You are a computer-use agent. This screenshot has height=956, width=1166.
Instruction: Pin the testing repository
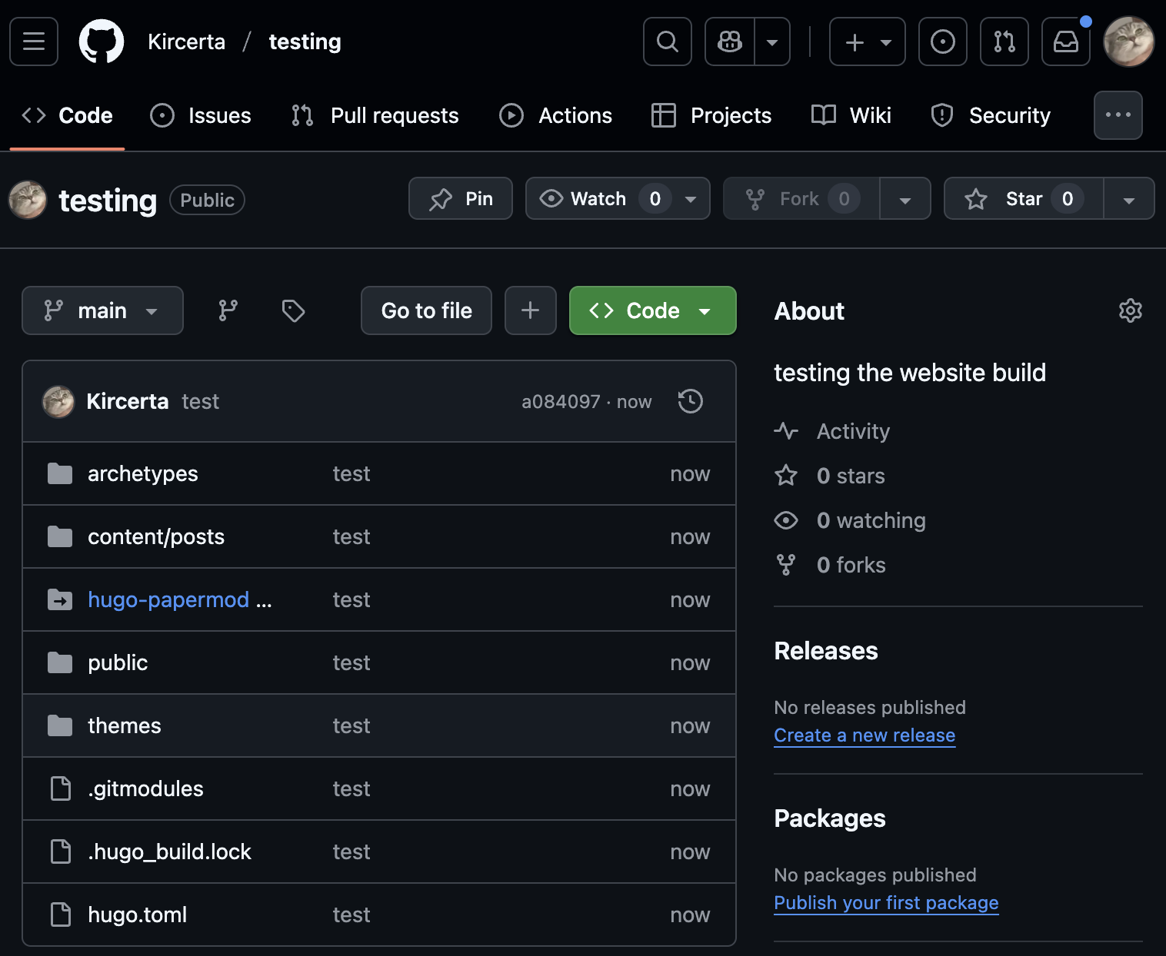click(461, 199)
